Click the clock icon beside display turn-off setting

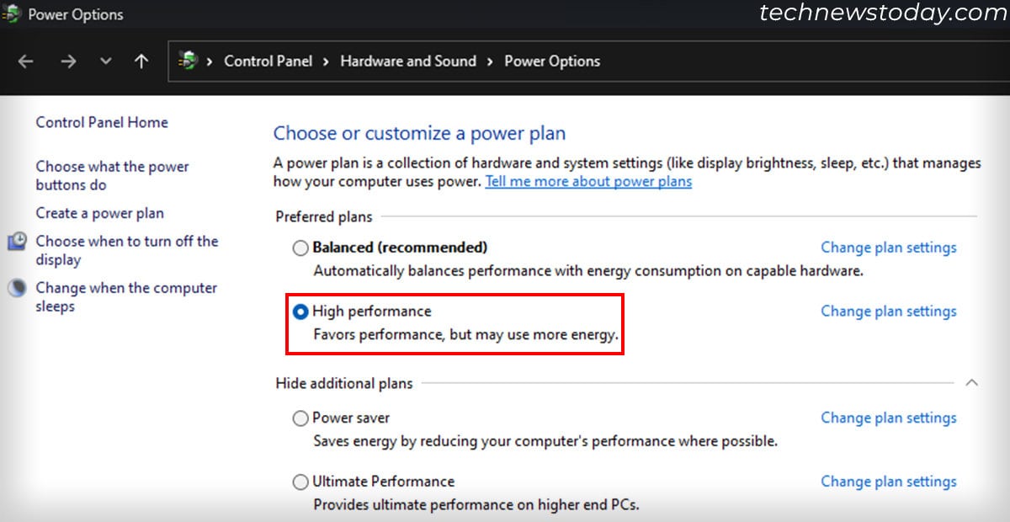coord(17,242)
